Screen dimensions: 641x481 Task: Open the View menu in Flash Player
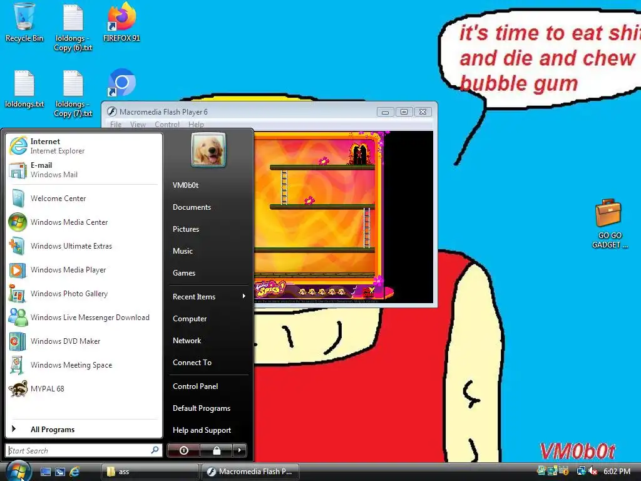(x=138, y=125)
